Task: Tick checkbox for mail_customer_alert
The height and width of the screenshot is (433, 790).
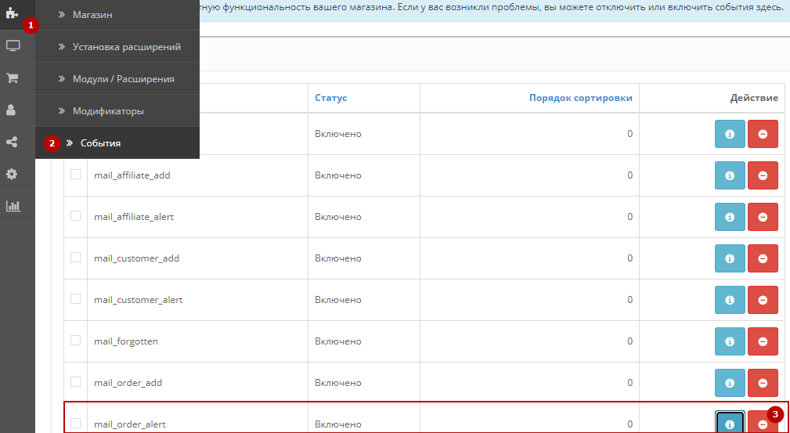Action: point(76,299)
